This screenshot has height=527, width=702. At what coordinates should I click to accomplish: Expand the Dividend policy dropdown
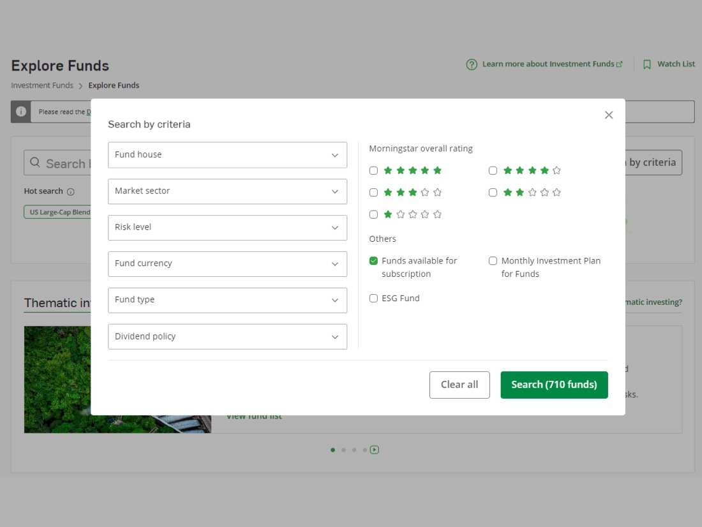(227, 337)
